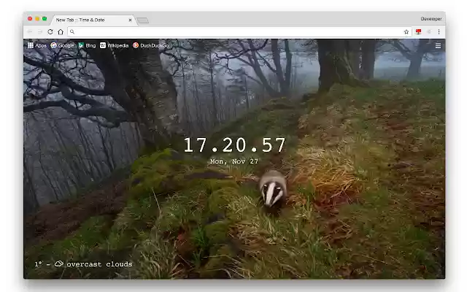
Task: Open the red extension icon in toolbar
Action: (418, 32)
